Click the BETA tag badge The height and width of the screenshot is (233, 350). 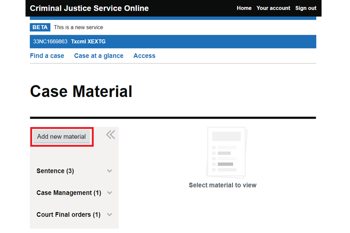tap(40, 27)
